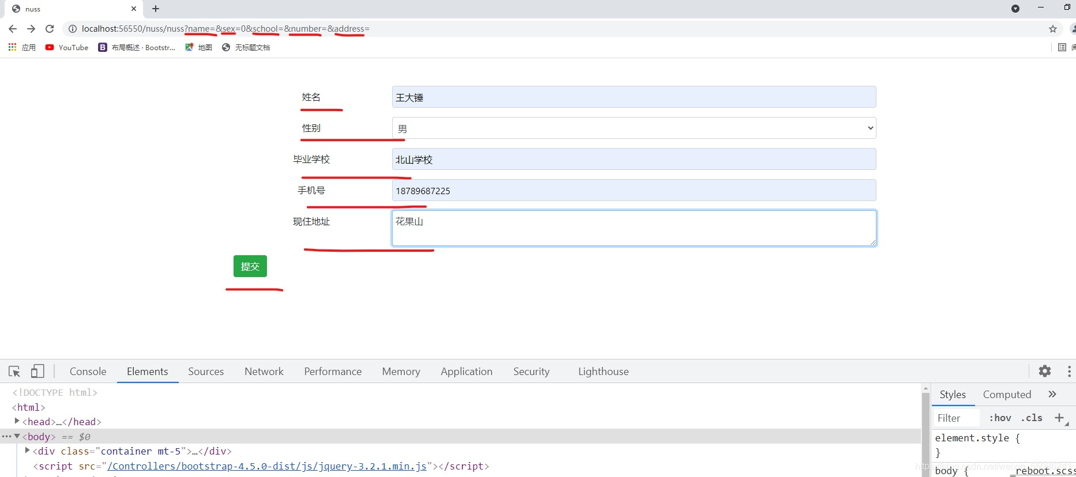
Task: Switch to the Network tab
Action: point(264,372)
